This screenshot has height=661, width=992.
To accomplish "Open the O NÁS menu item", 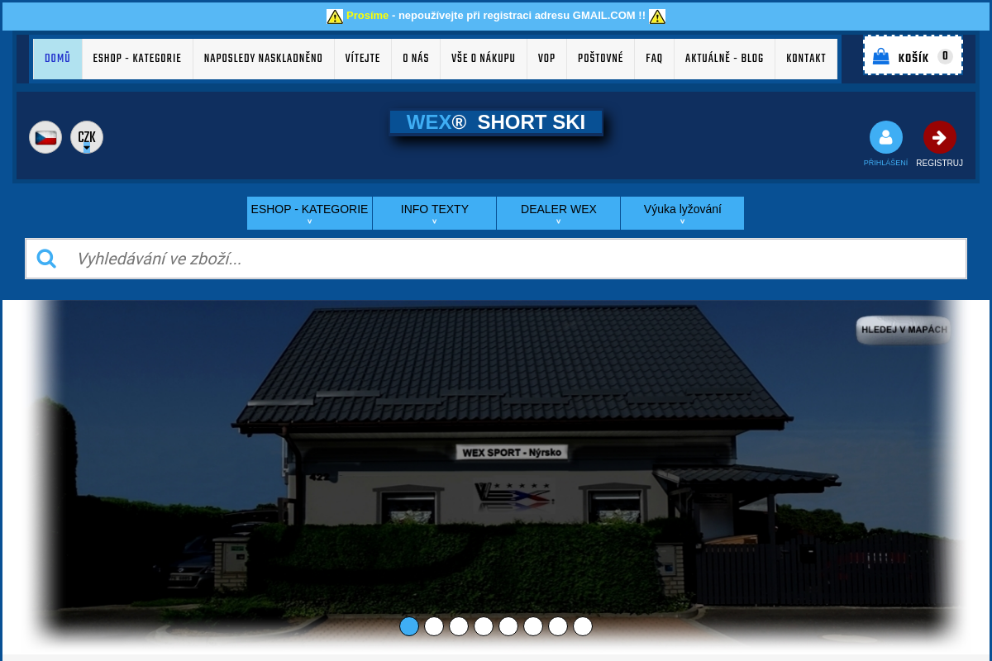I will (416, 59).
